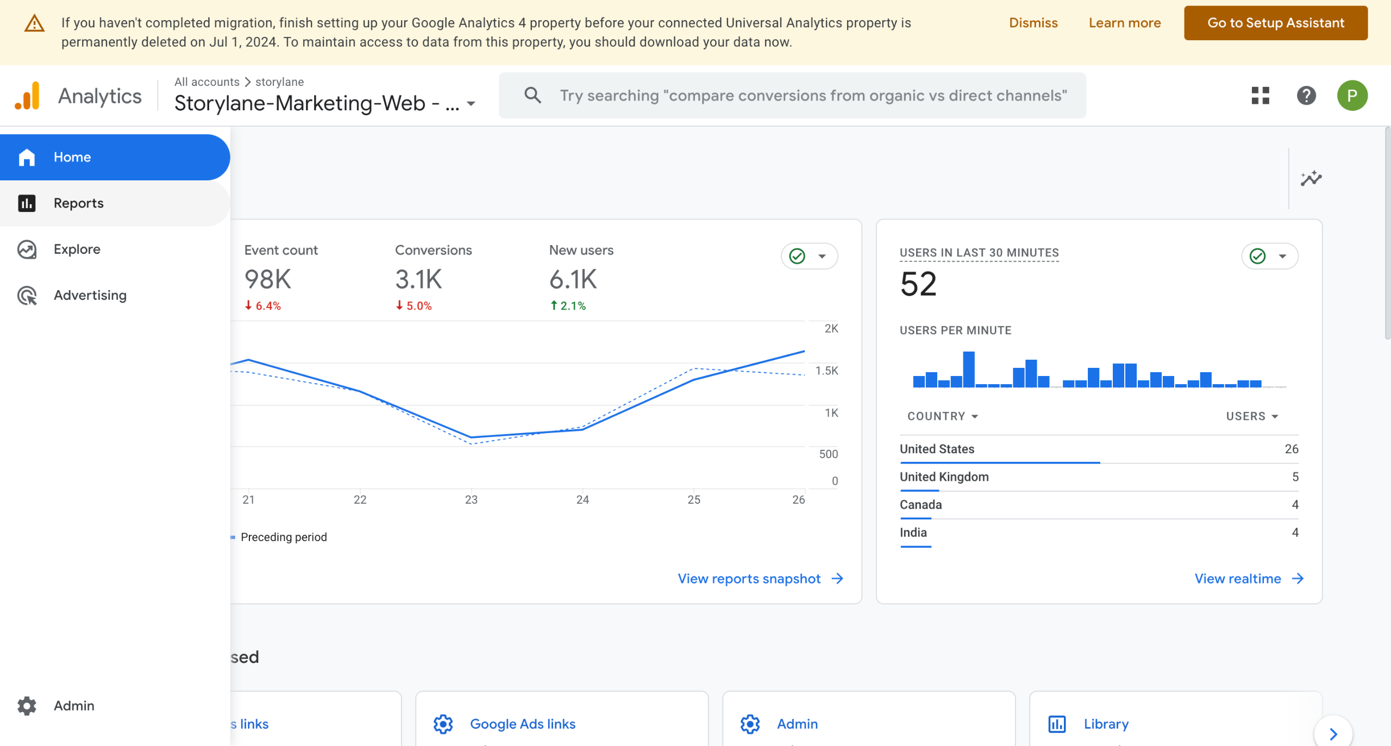Click the Admin gear icon in sidebar
The height and width of the screenshot is (746, 1391).
(x=27, y=705)
